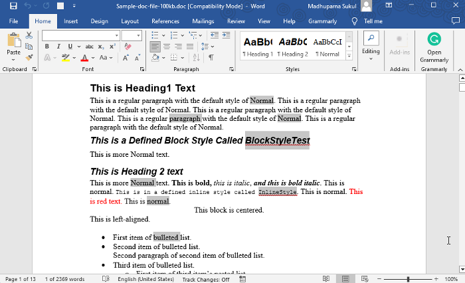This screenshot has width=465, height=283.
Task: Click the zoom slider in status bar
Action: [408, 279]
